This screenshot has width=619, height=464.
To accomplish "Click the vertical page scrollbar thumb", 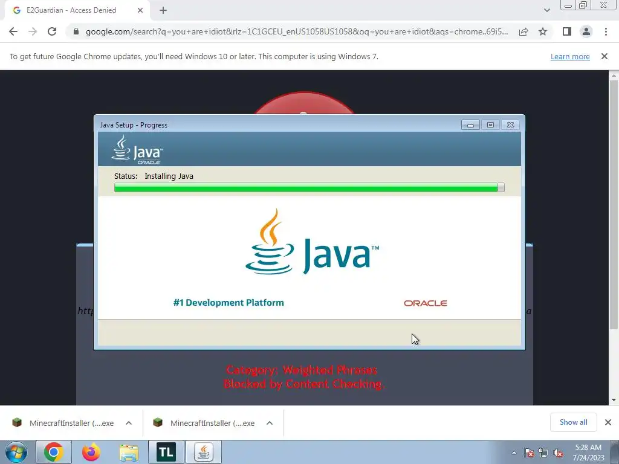I will (x=614, y=204).
